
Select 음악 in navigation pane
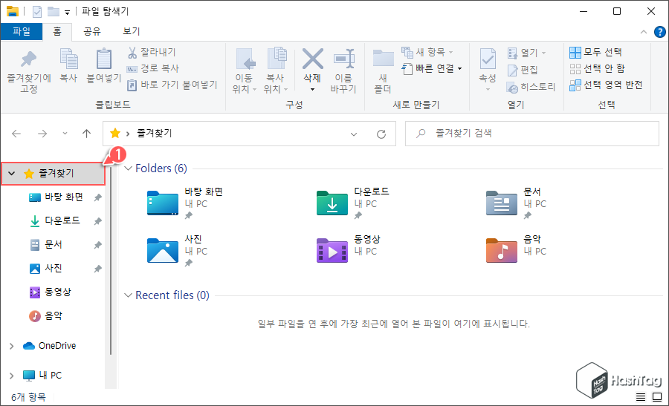(54, 316)
